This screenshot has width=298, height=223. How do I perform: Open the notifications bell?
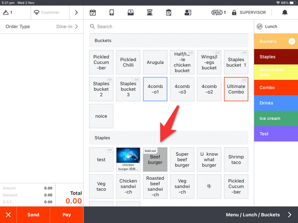pos(285,13)
